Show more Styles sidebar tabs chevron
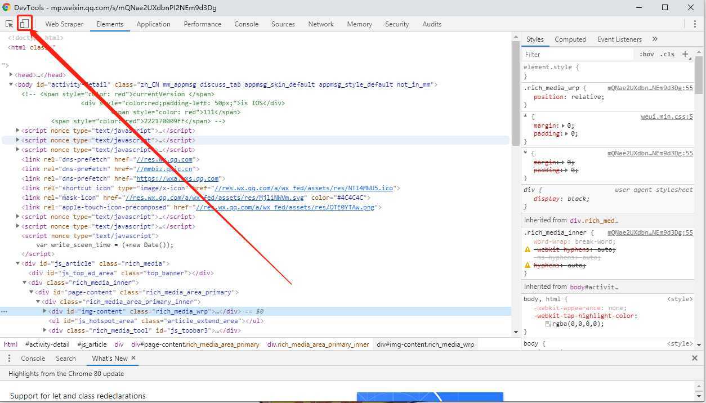The height and width of the screenshot is (403, 706). point(655,39)
